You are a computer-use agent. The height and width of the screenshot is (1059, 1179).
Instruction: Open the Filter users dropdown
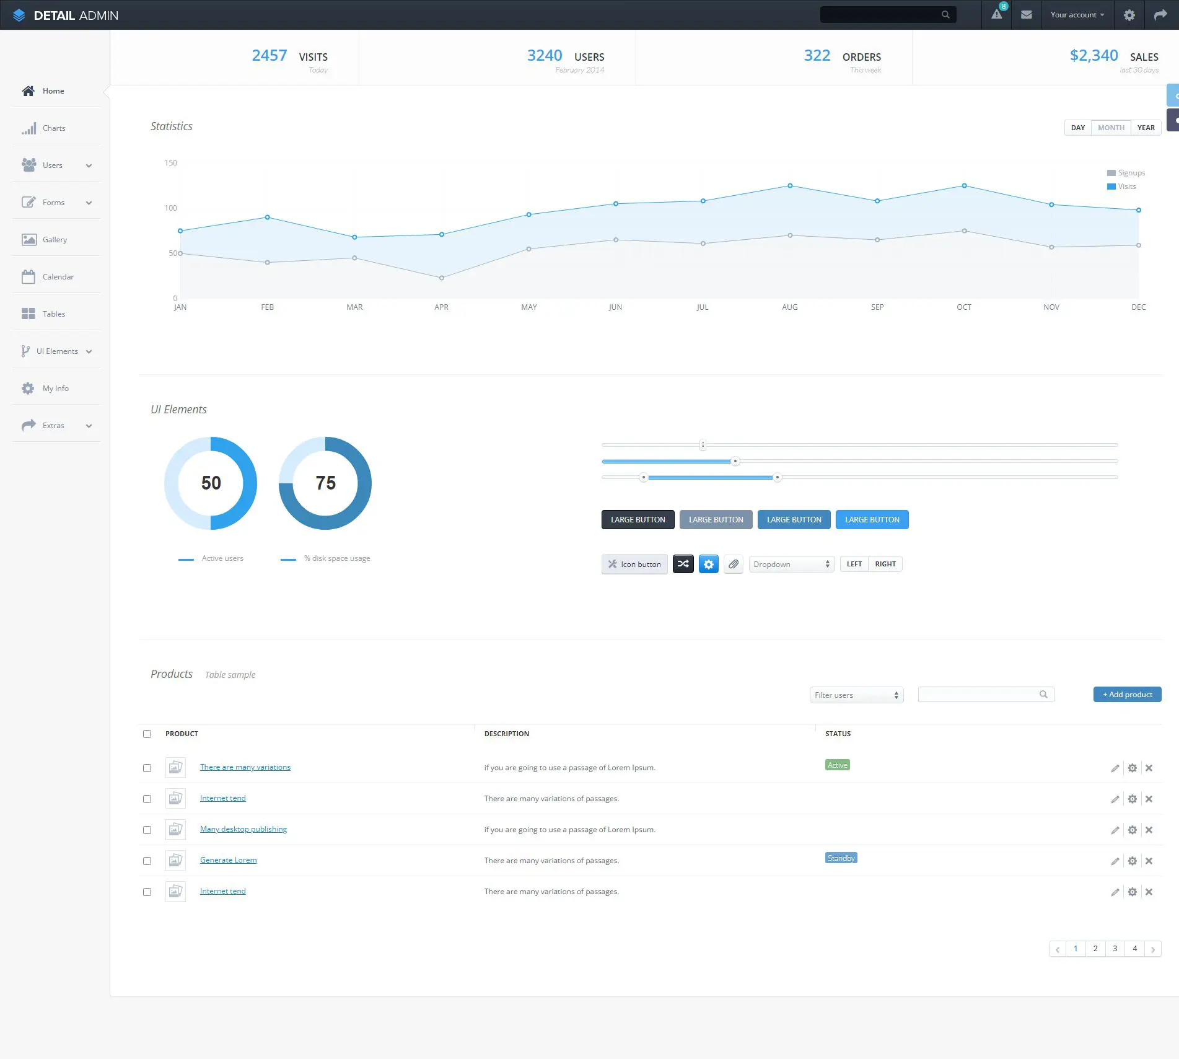coord(856,695)
